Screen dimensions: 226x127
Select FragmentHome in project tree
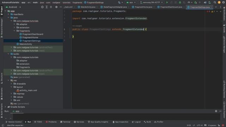click(x=30, y=37)
